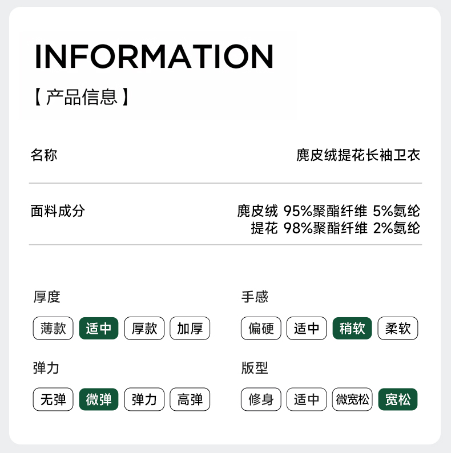Pick the 稍软 hand-feel option
The width and height of the screenshot is (451, 453).
click(x=352, y=329)
